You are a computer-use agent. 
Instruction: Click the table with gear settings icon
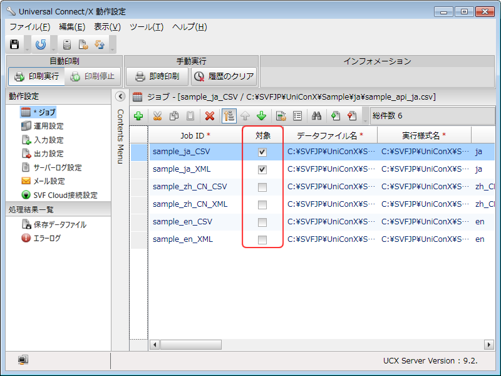coord(281,116)
